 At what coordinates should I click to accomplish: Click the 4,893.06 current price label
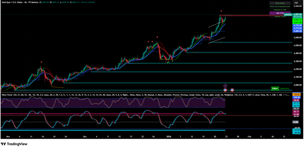coord(298,15)
